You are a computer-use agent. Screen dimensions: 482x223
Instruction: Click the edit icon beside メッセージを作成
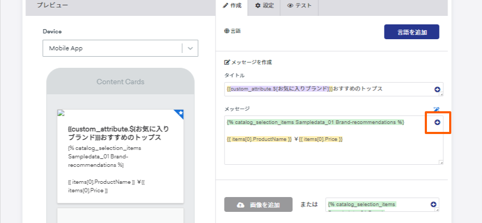click(227, 62)
